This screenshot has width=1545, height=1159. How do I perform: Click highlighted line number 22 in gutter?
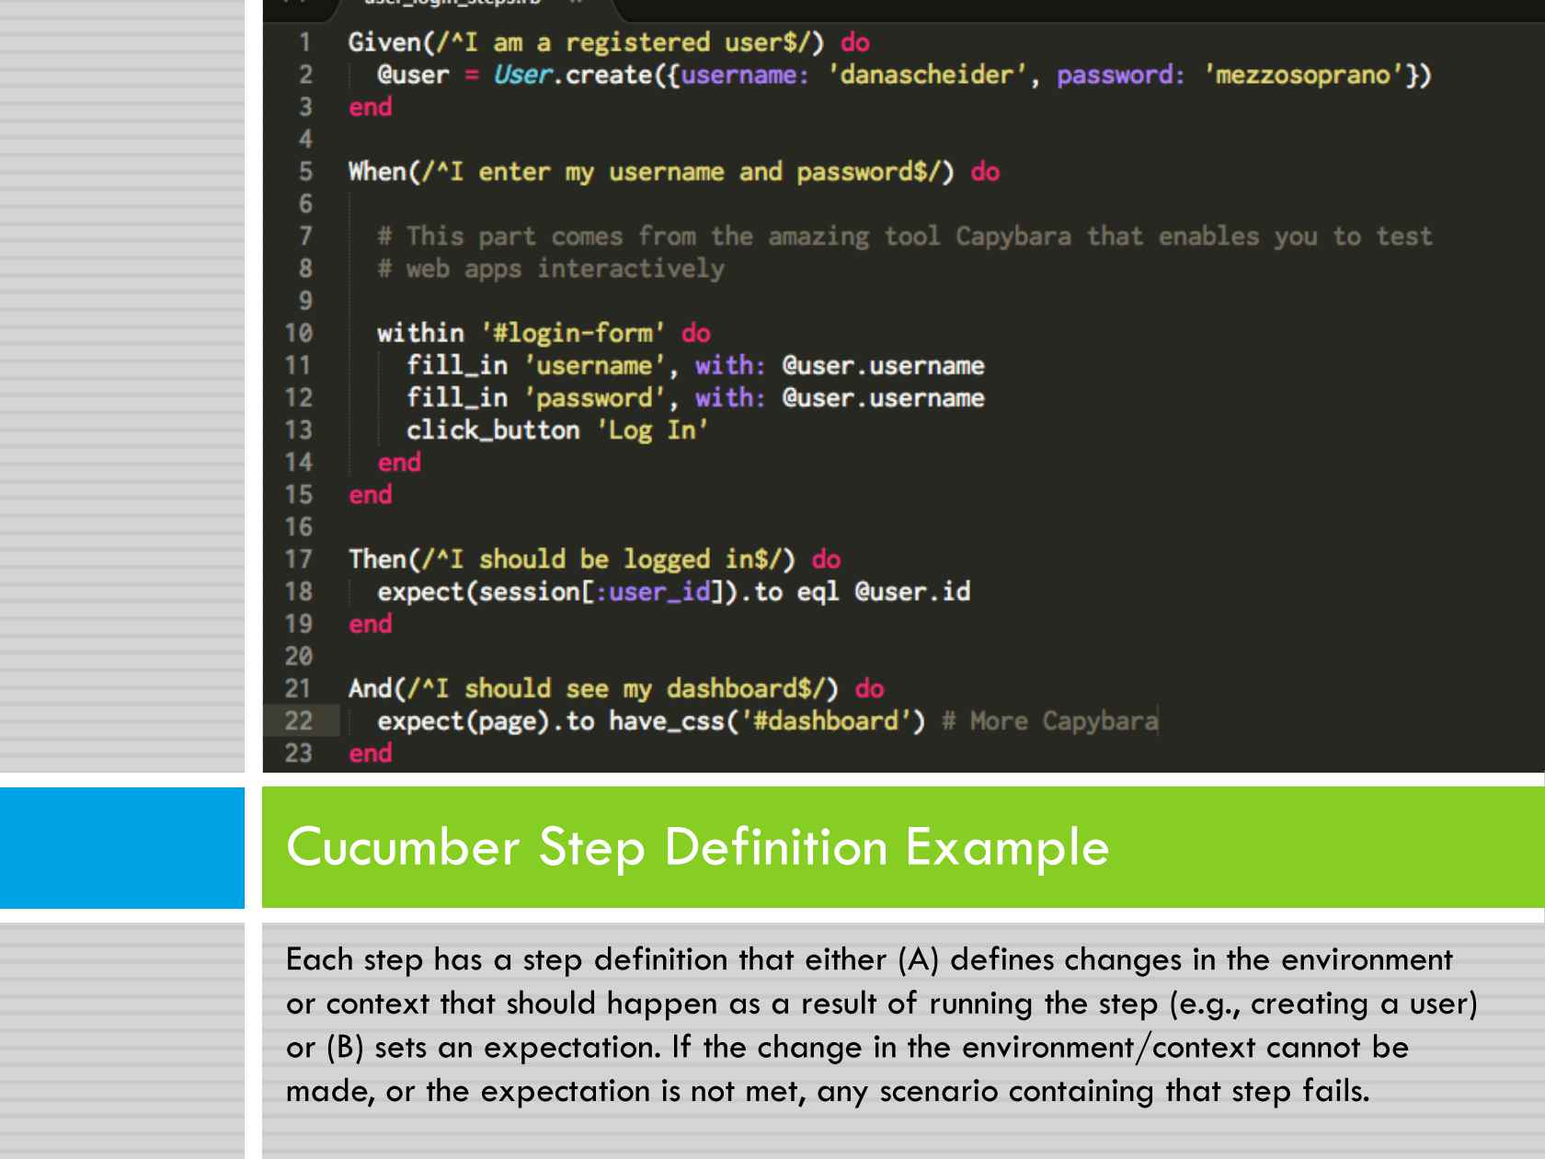pos(298,721)
